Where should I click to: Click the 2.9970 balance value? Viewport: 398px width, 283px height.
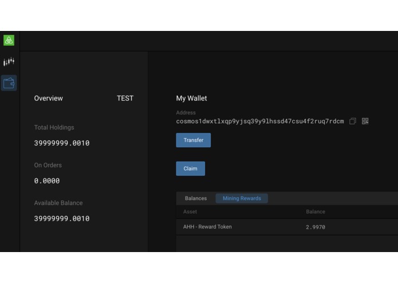pyautogui.click(x=316, y=227)
